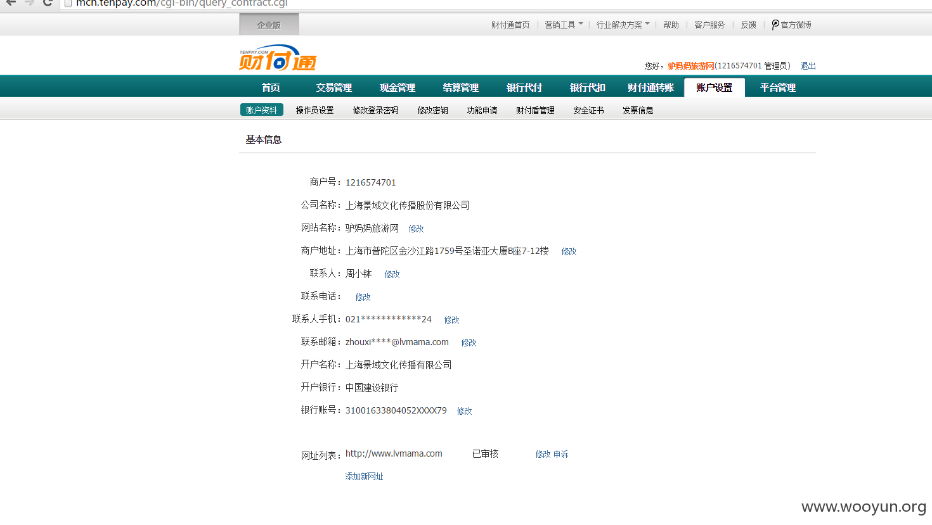Click company name 上海景域文化传播股份有限公司
The height and width of the screenshot is (525, 932).
(407, 205)
